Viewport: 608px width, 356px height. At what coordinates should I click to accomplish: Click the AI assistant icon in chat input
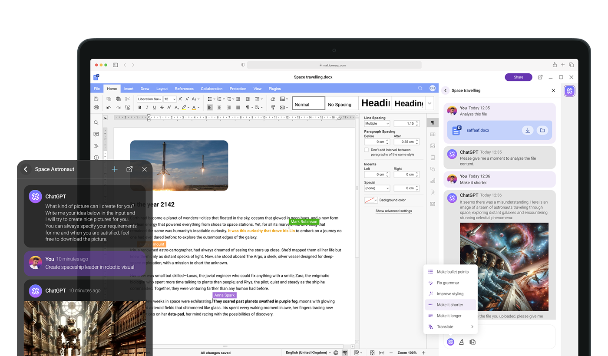tap(451, 342)
